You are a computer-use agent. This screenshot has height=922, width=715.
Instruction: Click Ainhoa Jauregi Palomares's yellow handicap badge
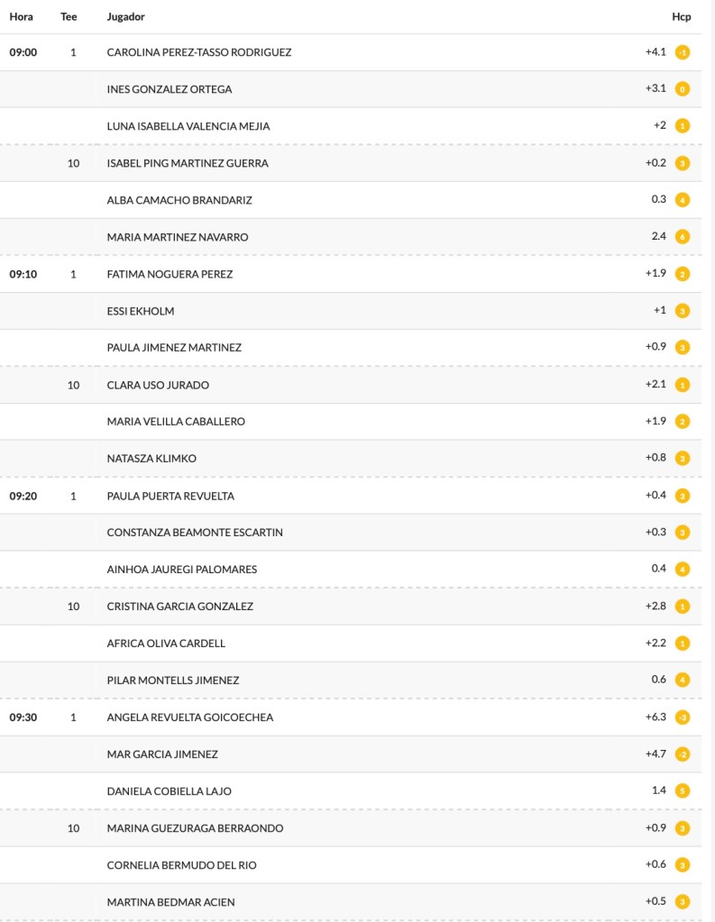[x=683, y=570]
